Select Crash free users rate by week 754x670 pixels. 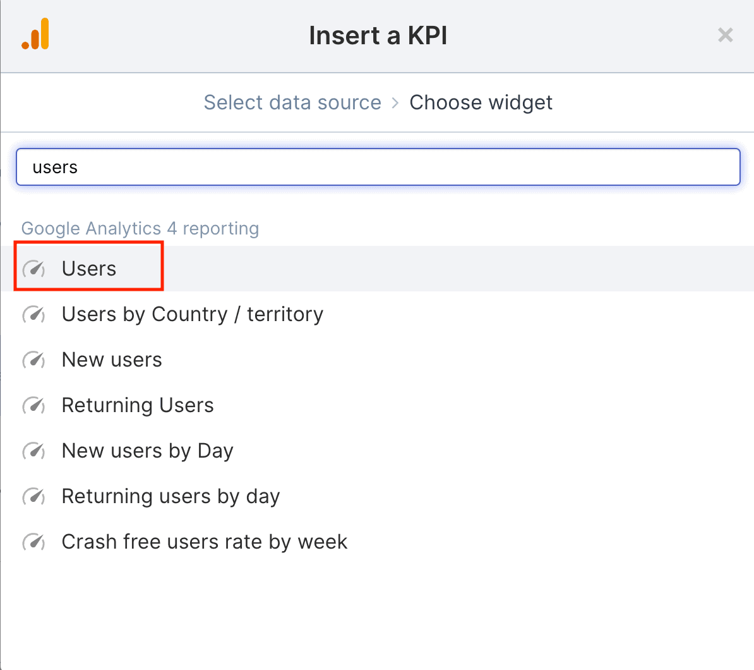[377, 542]
